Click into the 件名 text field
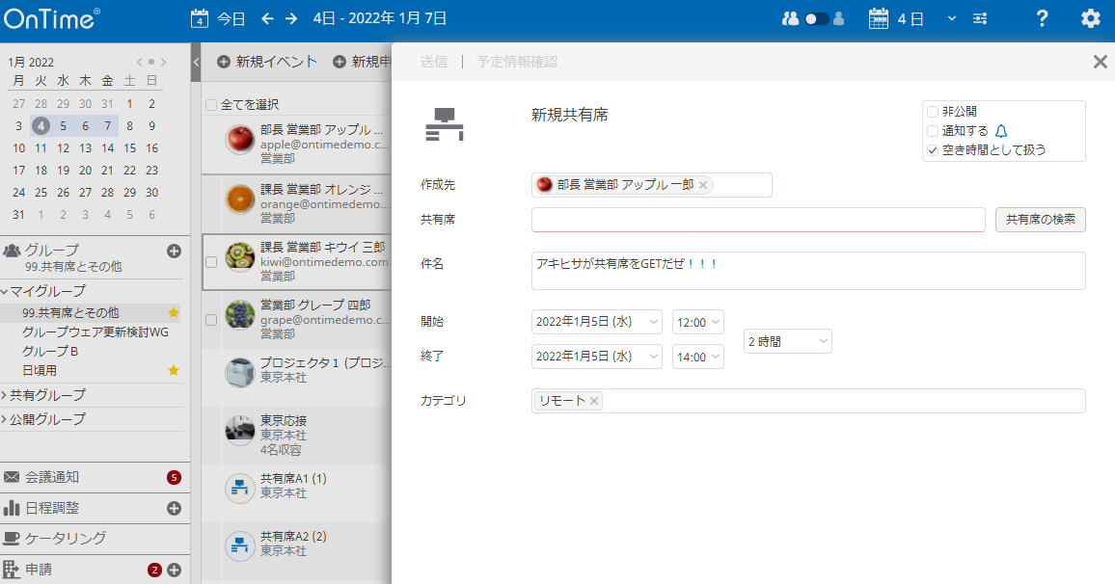 [808, 271]
